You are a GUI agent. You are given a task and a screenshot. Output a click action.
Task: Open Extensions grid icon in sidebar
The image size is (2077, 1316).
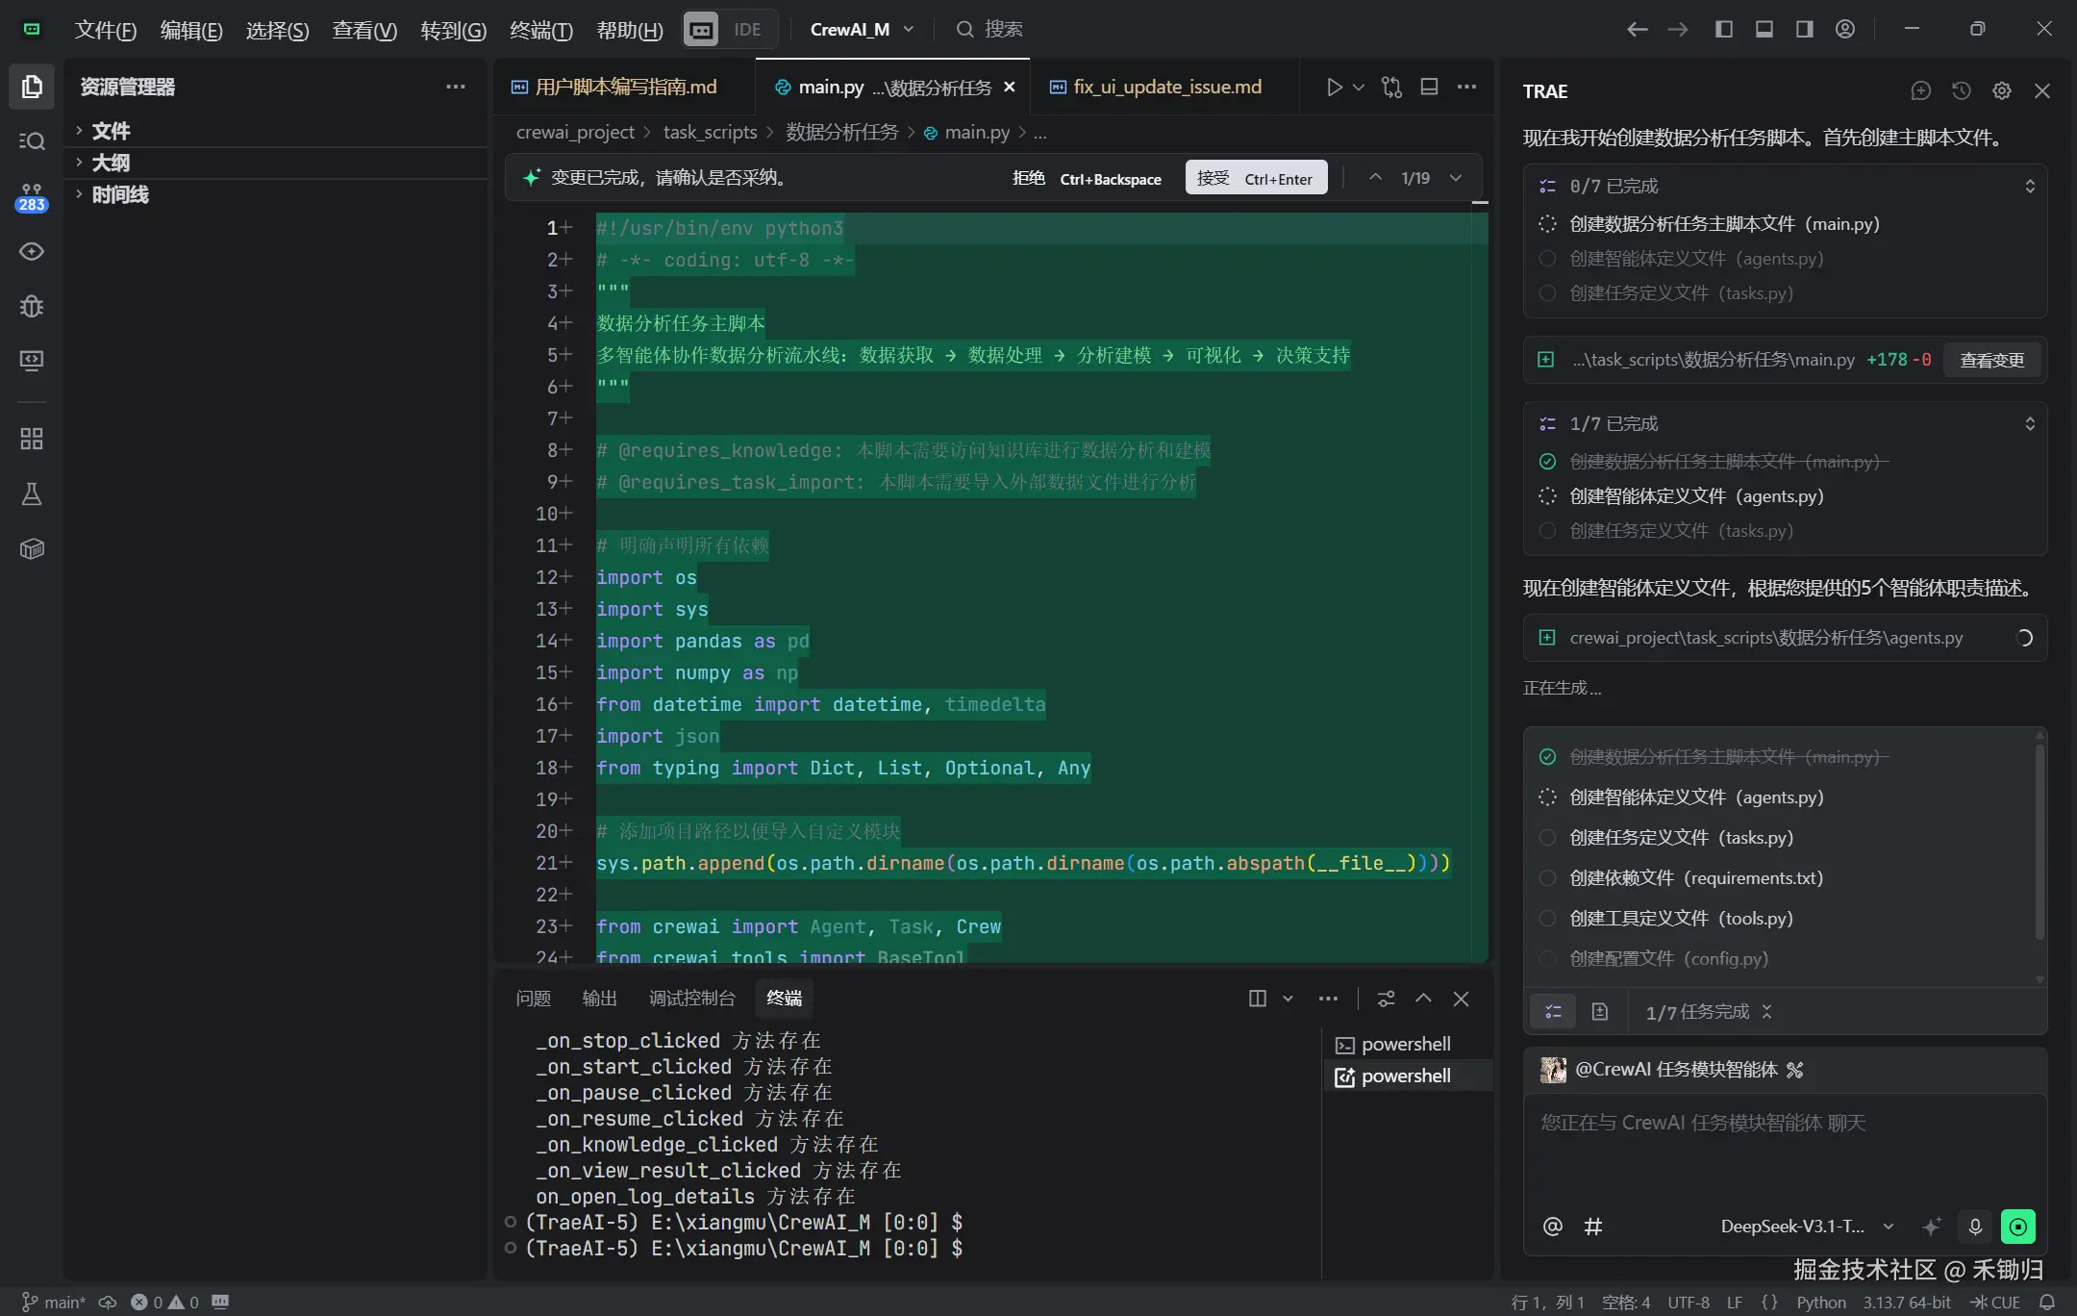pyautogui.click(x=32, y=439)
